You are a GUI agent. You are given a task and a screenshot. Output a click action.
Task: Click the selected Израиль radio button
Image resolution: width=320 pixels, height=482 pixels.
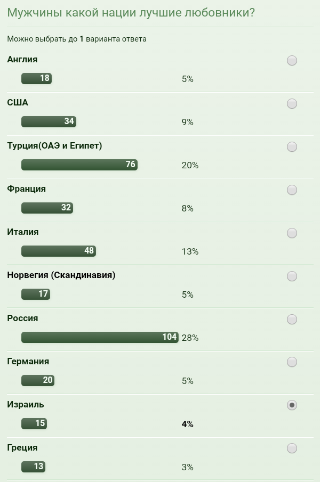292,405
